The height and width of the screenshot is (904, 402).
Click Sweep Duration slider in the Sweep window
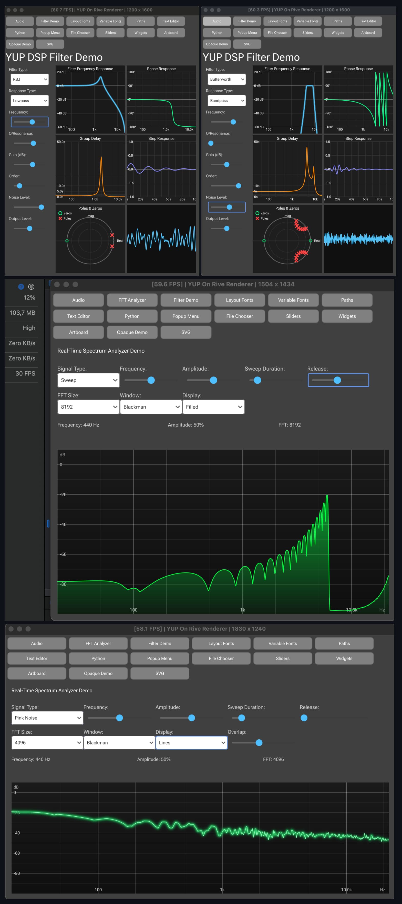point(276,380)
